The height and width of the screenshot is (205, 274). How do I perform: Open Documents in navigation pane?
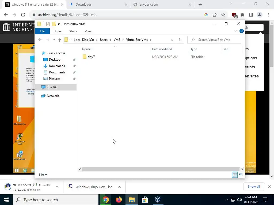click(57, 72)
